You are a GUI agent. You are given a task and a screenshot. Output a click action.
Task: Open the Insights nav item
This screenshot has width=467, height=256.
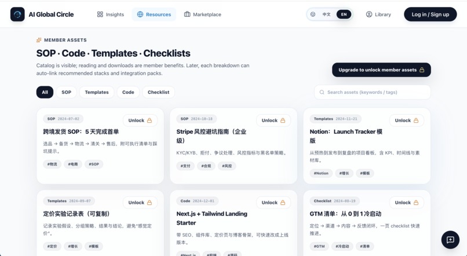pos(111,14)
